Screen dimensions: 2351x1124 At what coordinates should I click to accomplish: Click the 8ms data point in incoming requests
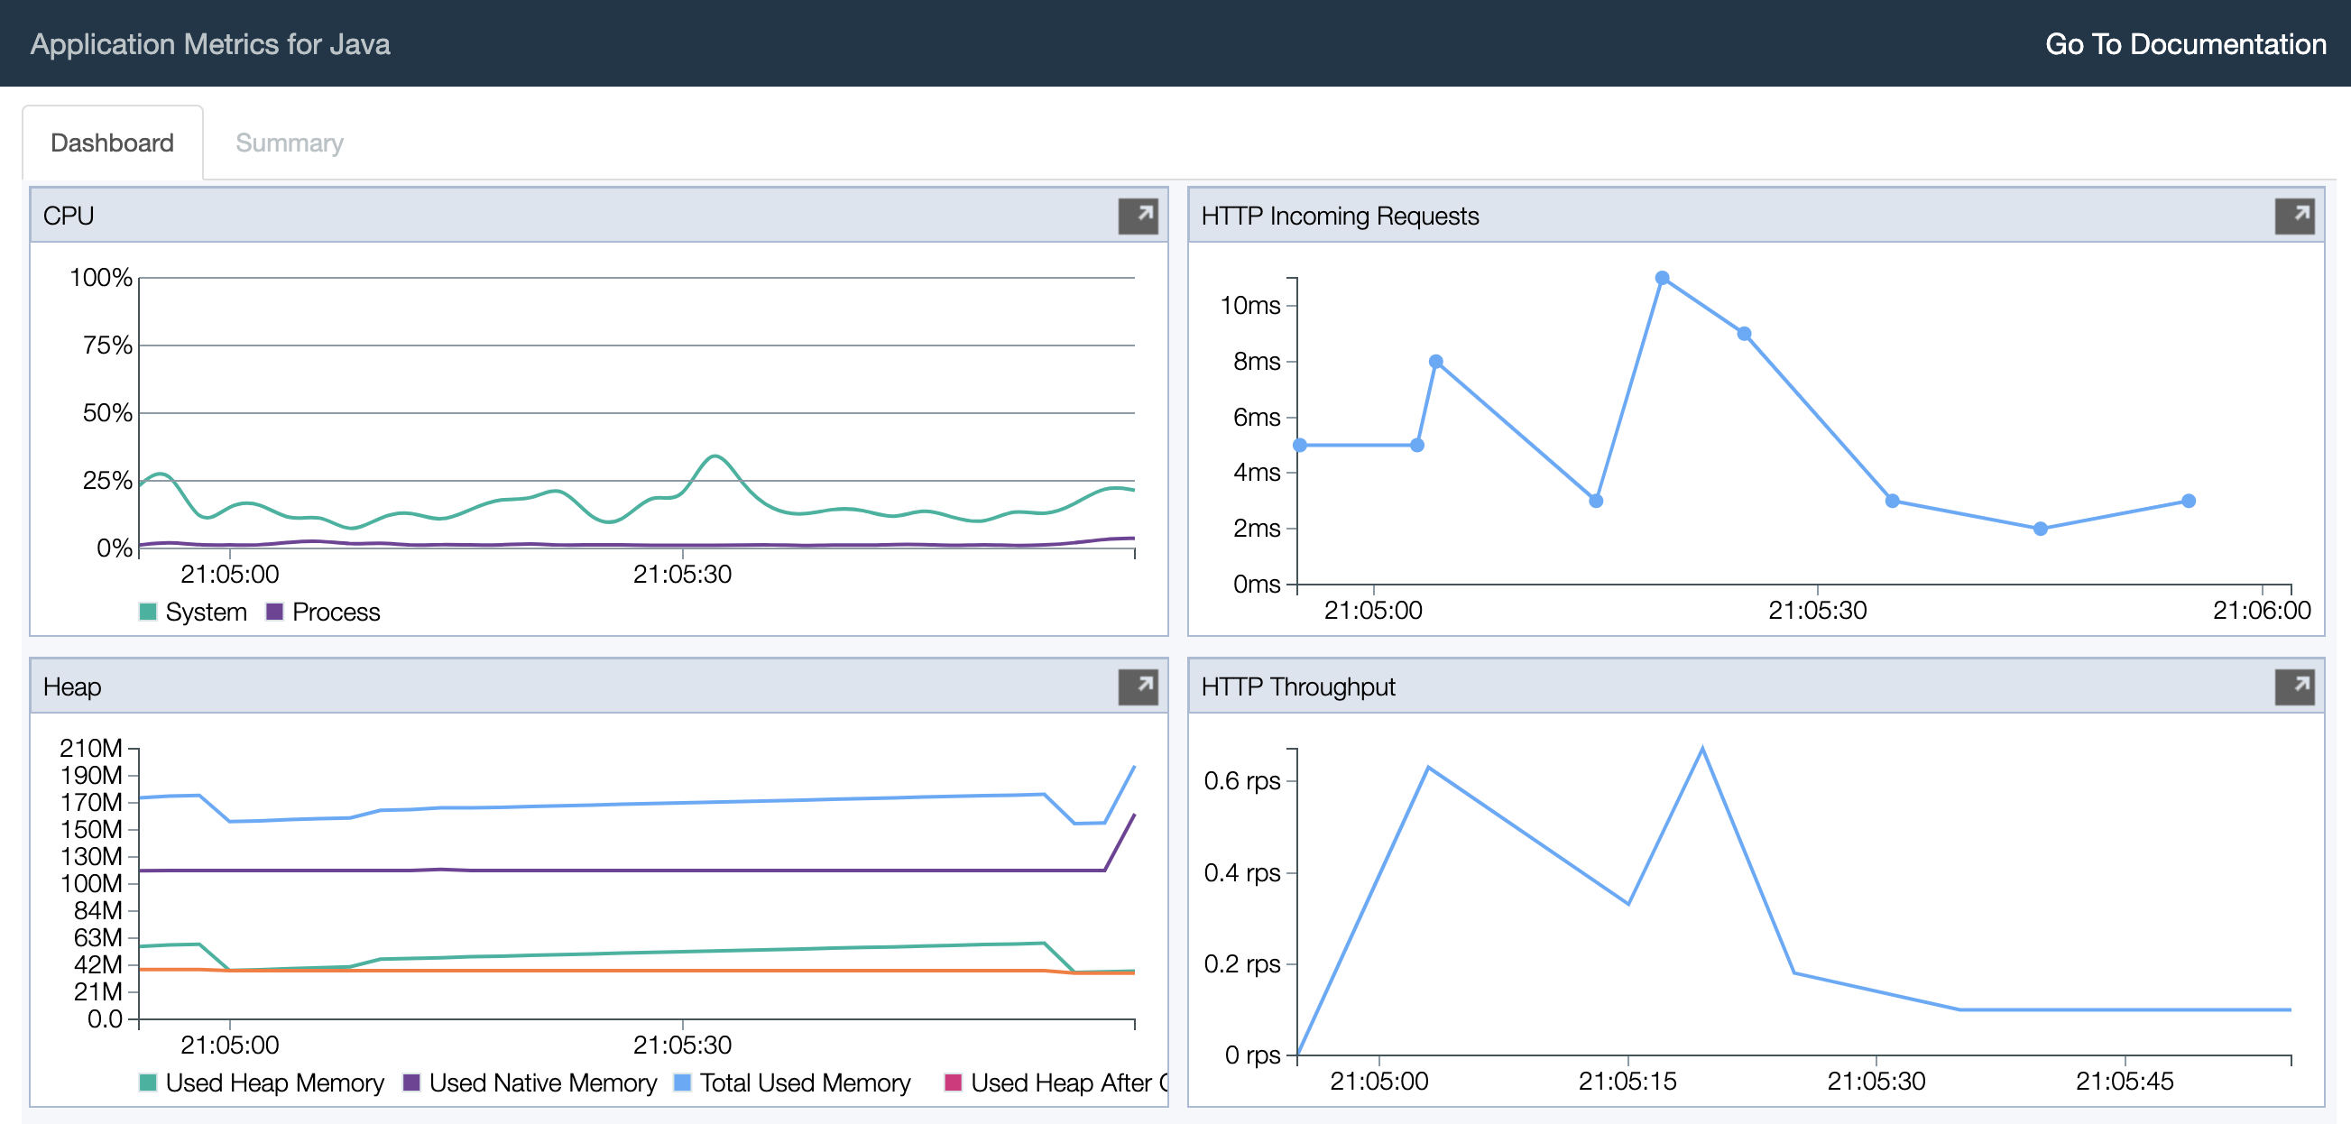(x=1435, y=363)
